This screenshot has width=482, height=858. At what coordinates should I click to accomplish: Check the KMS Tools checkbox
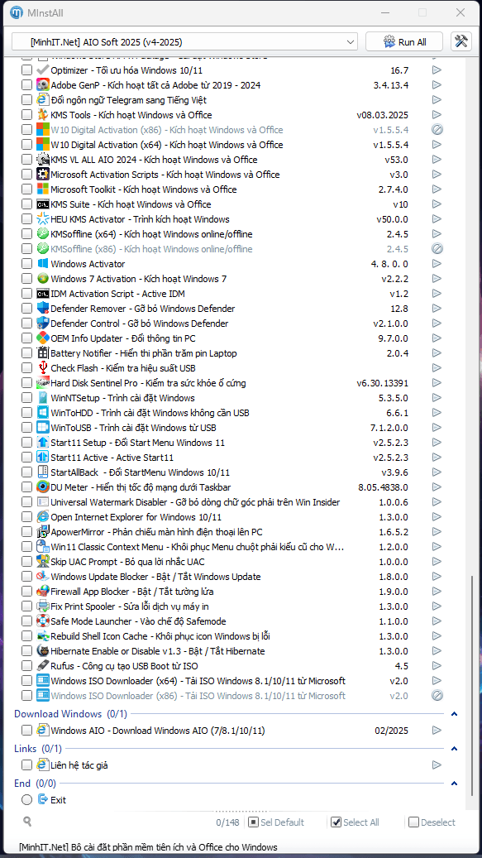coord(26,115)
